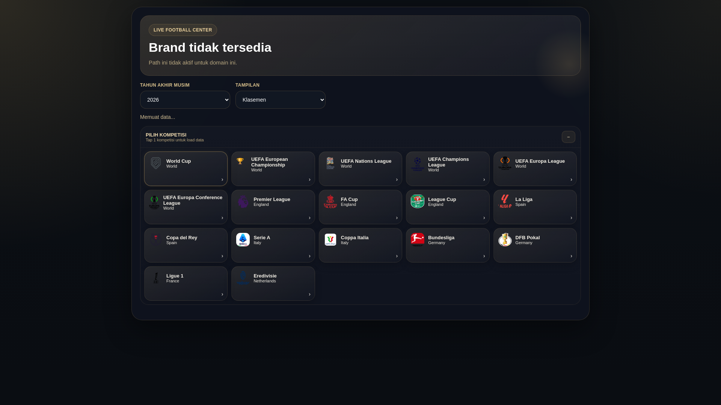The width and height of the screenshot is (721, 405).
Task: Click the 'TAHUN AKHIR MUSIM' label
Action: 165,85
